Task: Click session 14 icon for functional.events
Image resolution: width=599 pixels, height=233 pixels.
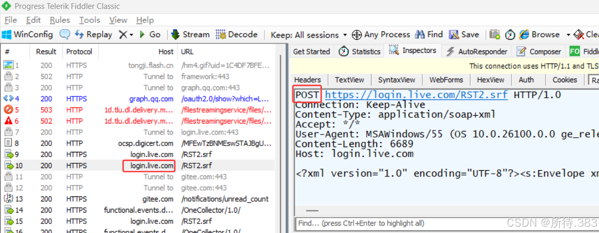Action: click(8, 210)
